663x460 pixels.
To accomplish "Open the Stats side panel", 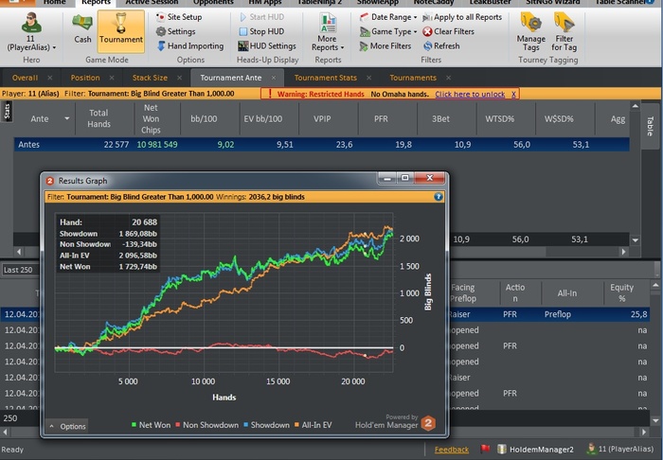I will pos(7,112).
